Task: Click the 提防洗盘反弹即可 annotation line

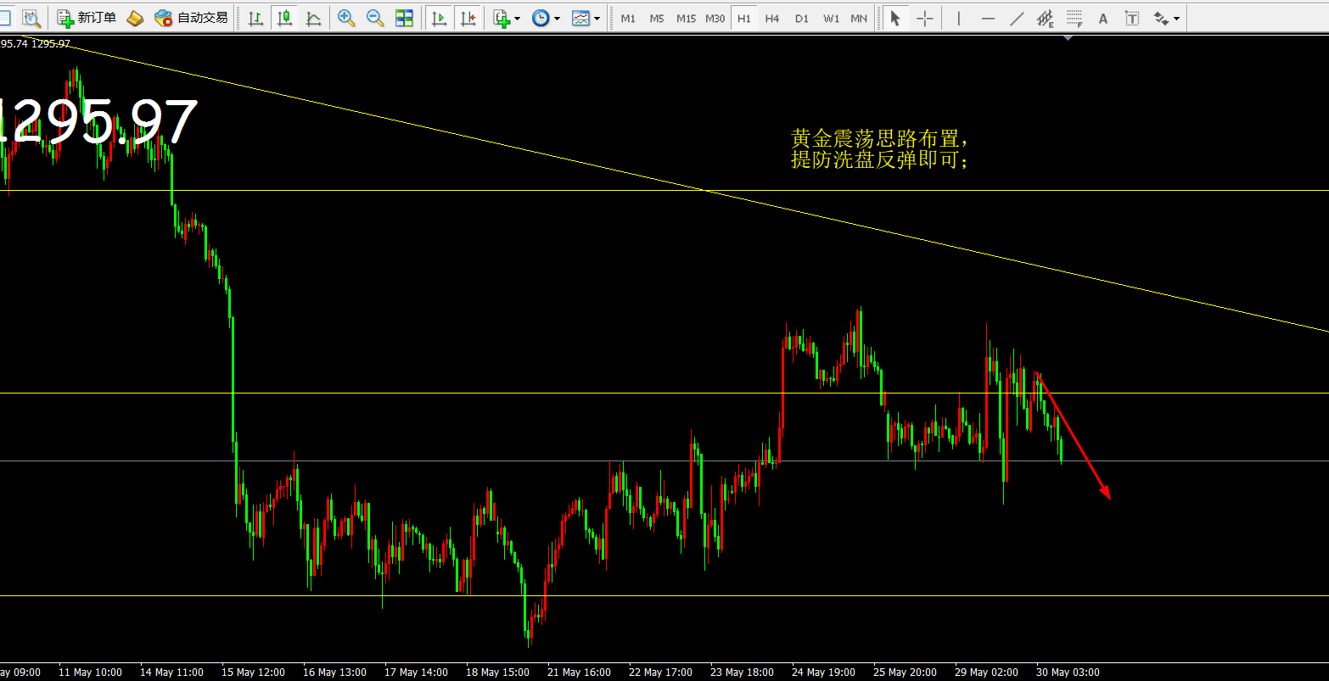Action: point(879,159)
